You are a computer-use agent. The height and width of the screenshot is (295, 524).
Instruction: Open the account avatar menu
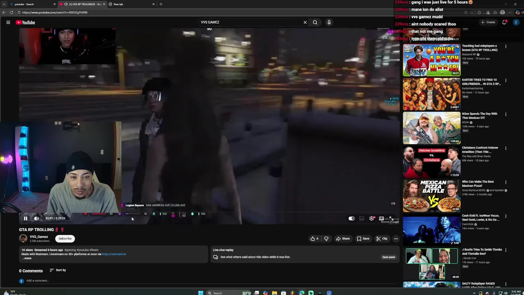pyautogui.click(x=516, y=22)
